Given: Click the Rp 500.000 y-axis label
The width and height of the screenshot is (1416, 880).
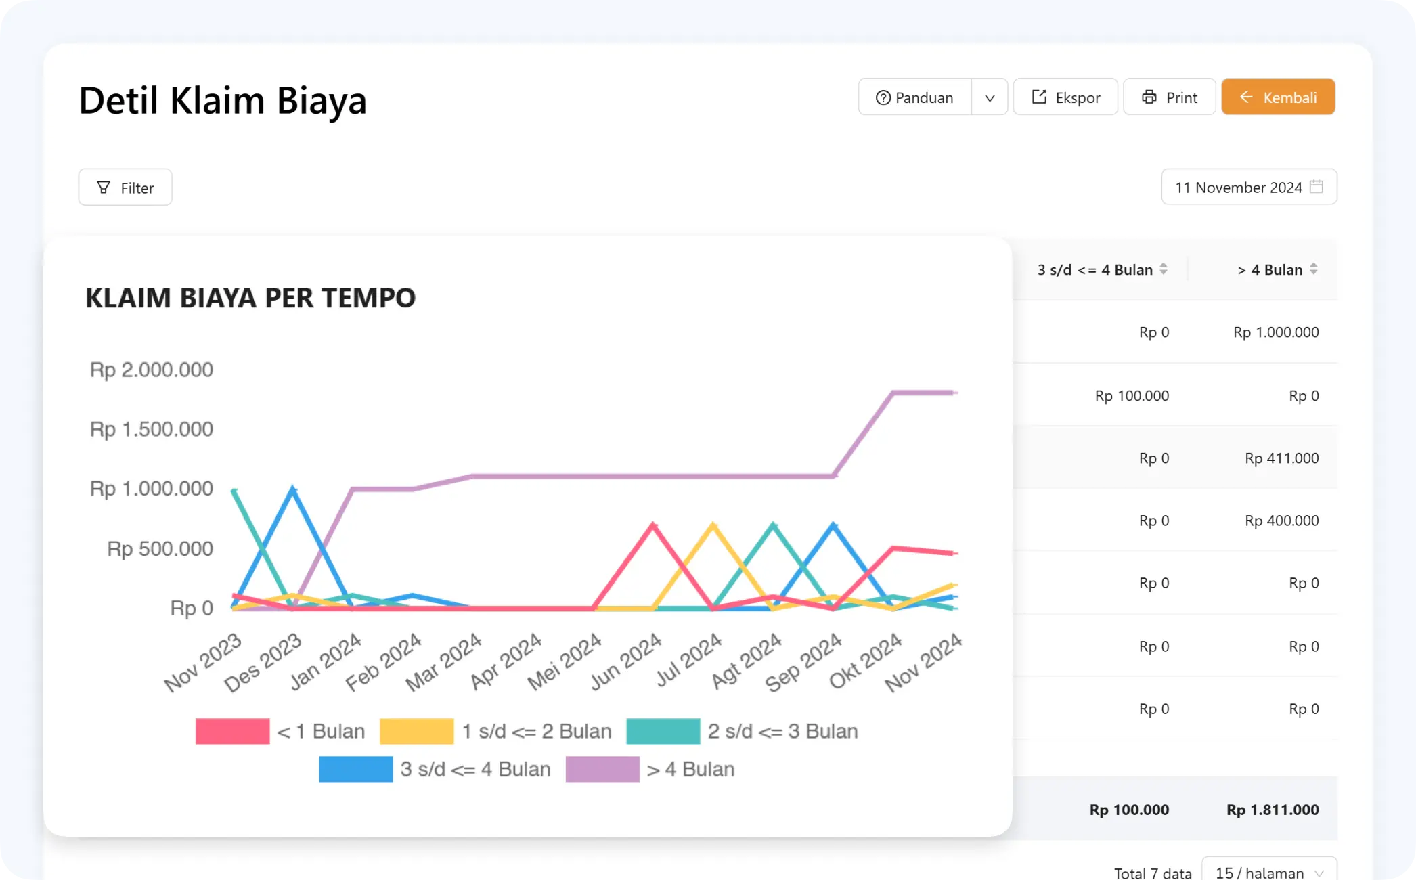Looking at the screenshot, I should (160, 548).
